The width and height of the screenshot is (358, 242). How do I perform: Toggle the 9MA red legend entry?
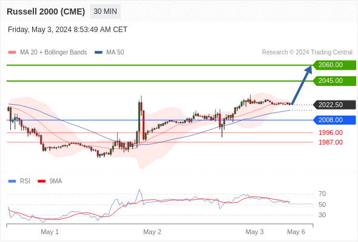pyautogui.click(x=50, y=181)
